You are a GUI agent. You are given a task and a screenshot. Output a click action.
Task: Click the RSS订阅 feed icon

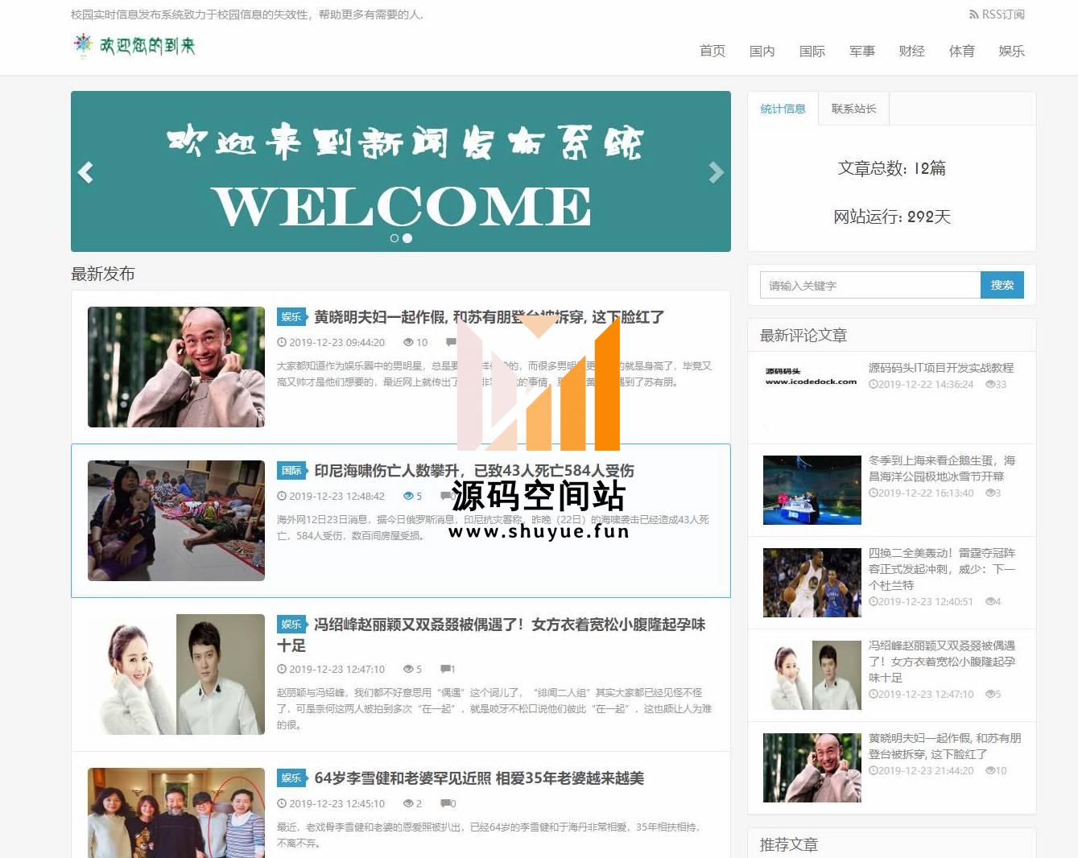tap(973, 14)
